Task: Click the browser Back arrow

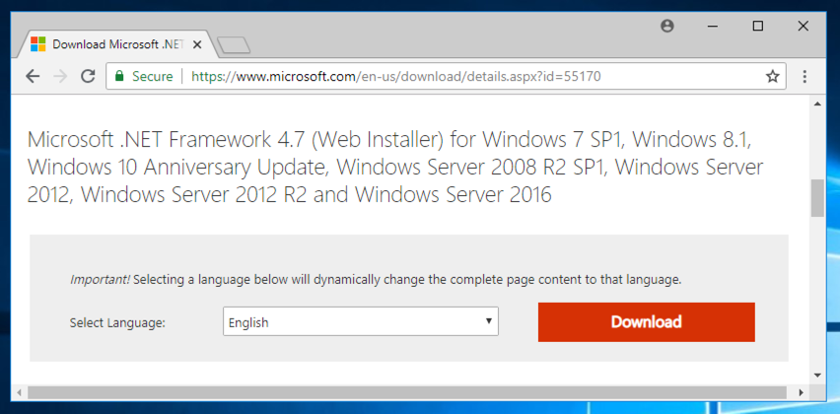Action: [x=32, y=76]
